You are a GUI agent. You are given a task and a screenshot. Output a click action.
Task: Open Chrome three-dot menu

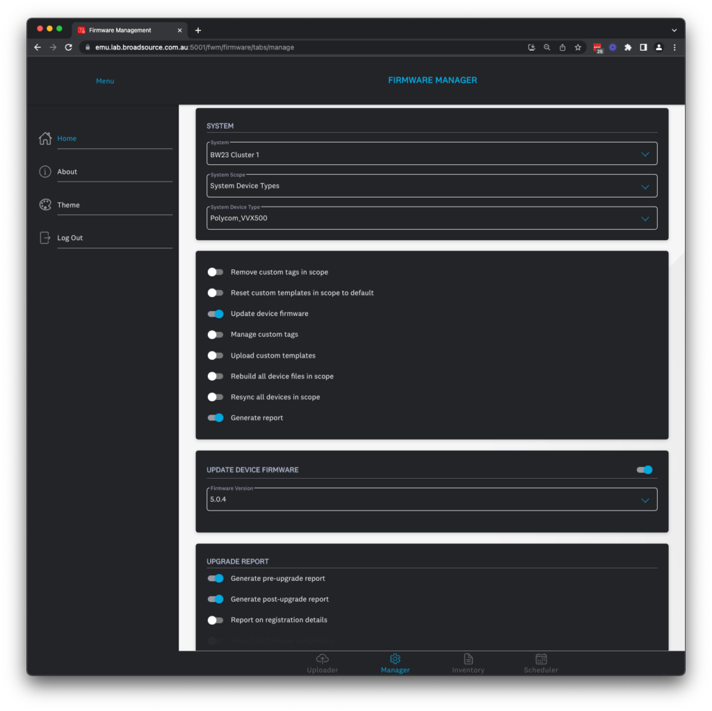(674, 47)
